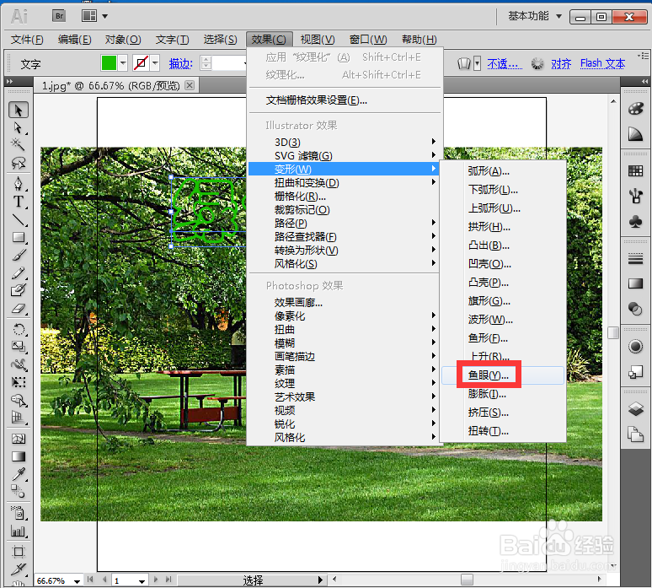Open the Layers panel icon
This screenshot has width=652, height=588.
coord(635,409)
